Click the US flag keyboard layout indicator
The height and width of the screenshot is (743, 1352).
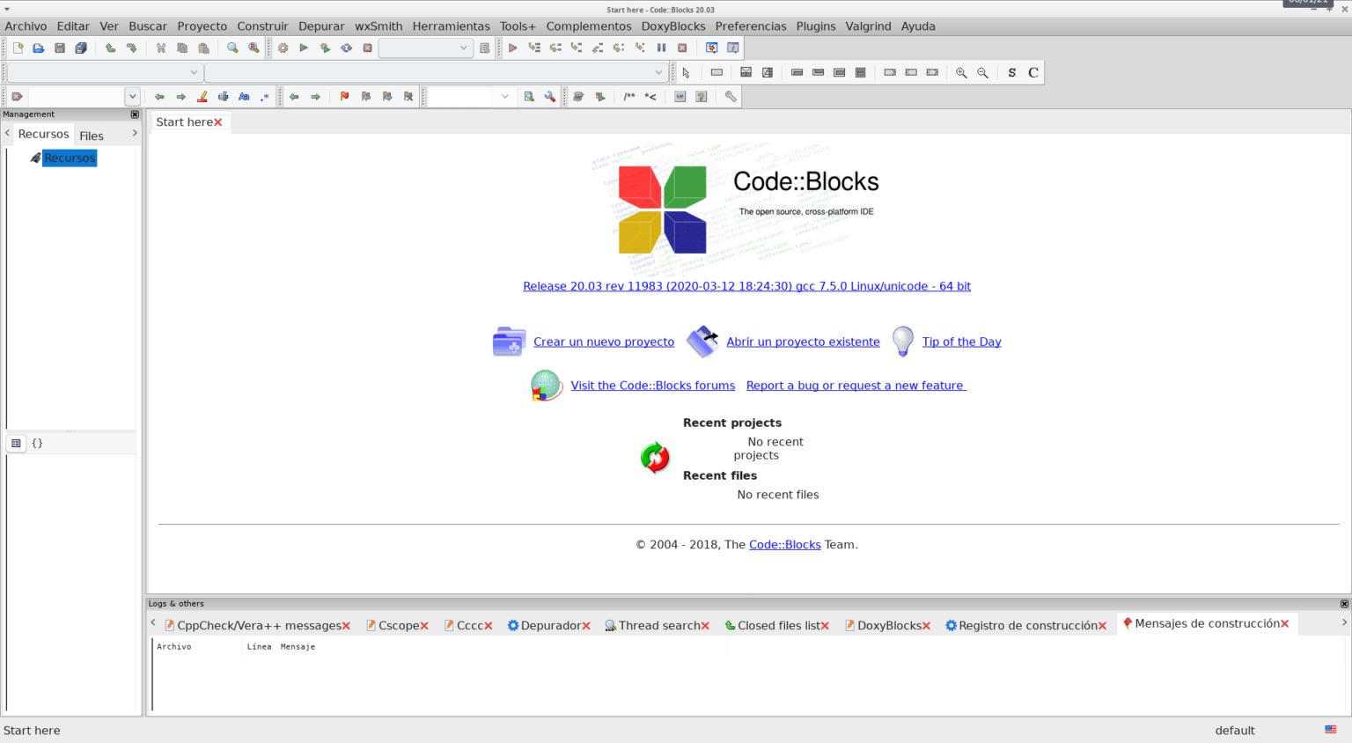[x=1329, y=730]
